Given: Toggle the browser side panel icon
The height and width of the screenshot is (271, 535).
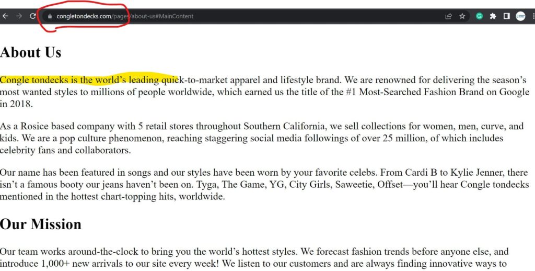Looking at the screenshot, I should (x=507, y=16).
